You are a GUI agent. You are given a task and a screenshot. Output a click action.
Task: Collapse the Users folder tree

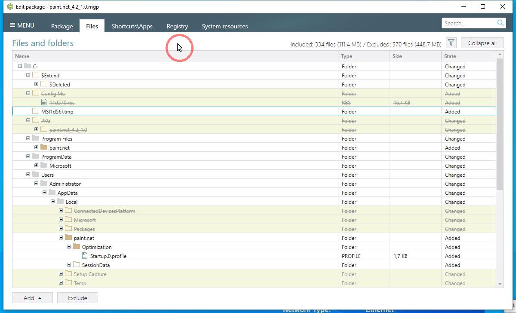(x=28, y=175)
